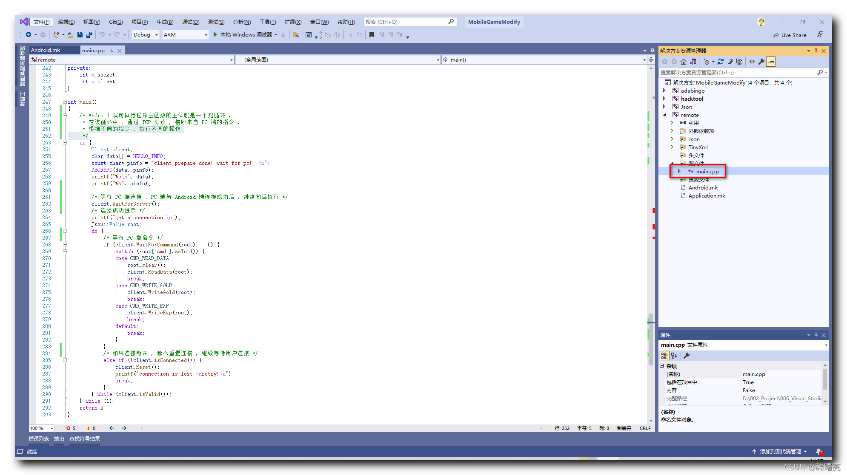Click the View Code icon in Solution Explorer
This screenshot has height=475, width=847.
(752, 62)
